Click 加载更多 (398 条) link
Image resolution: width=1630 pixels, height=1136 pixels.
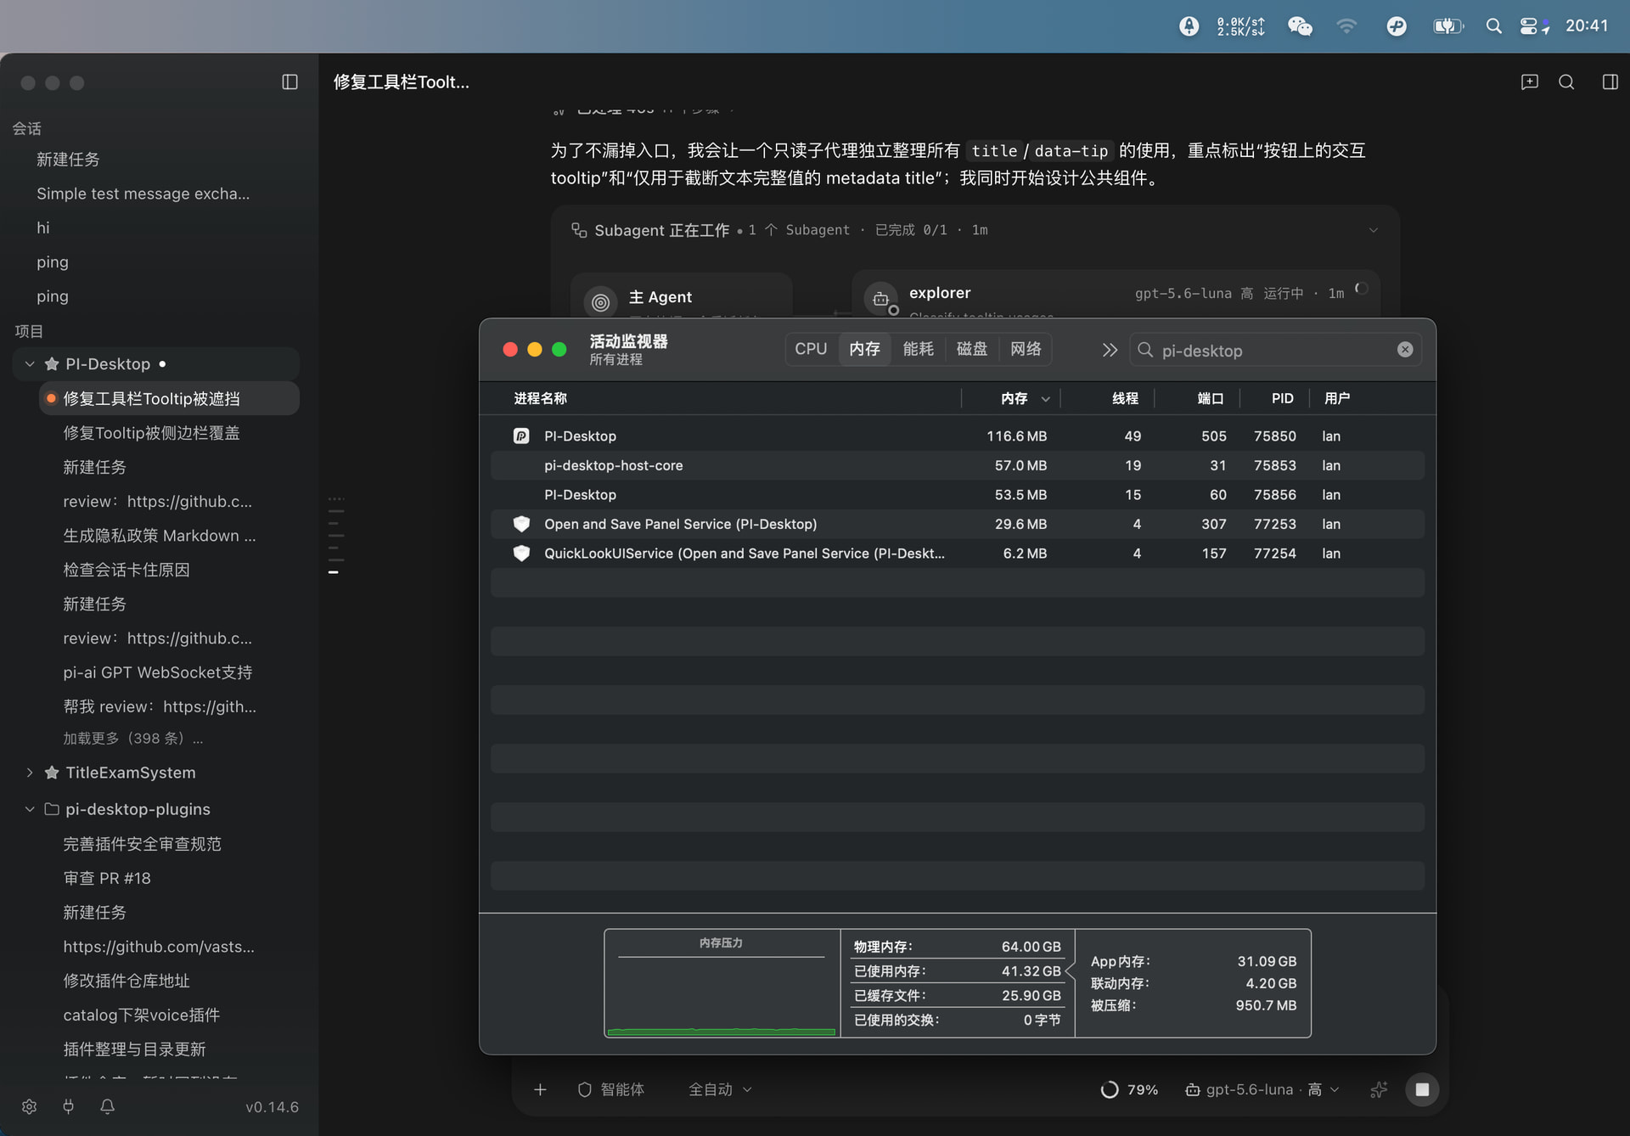coord(133,739)
